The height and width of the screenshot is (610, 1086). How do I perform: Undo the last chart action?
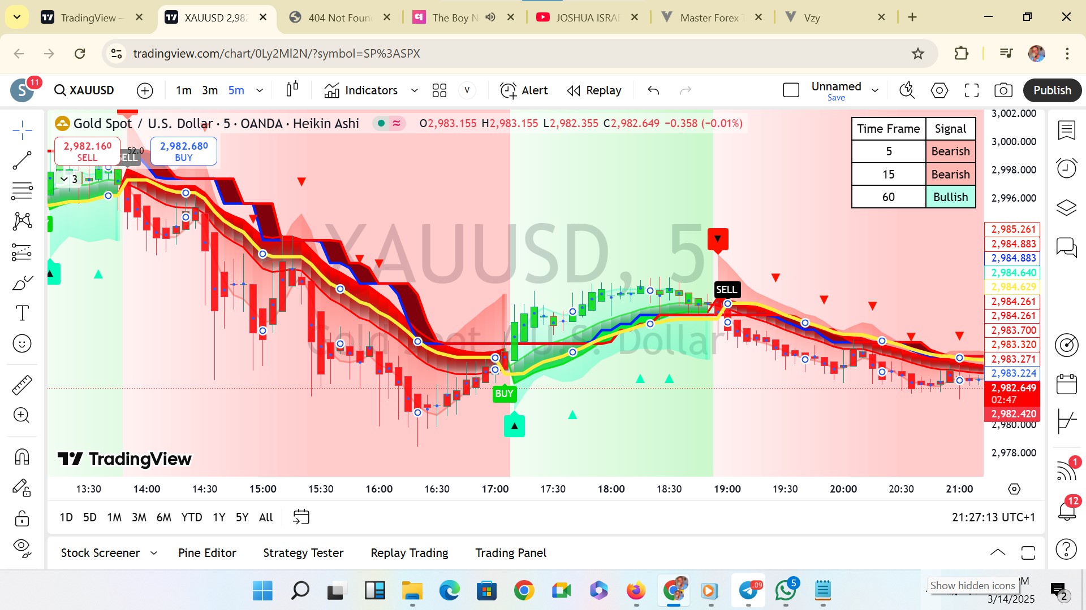point(653,90)
